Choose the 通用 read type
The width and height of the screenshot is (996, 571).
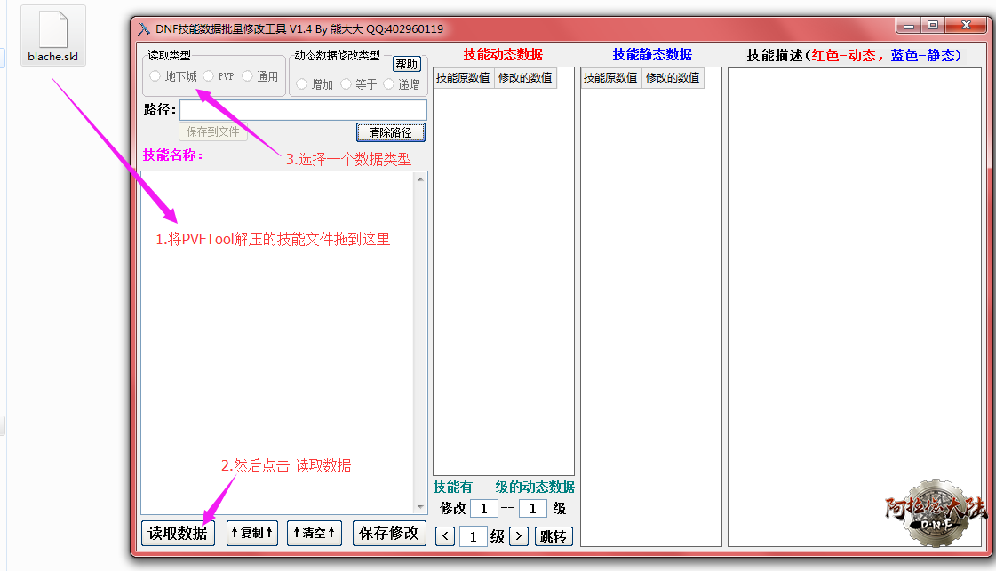coord(248,76)
